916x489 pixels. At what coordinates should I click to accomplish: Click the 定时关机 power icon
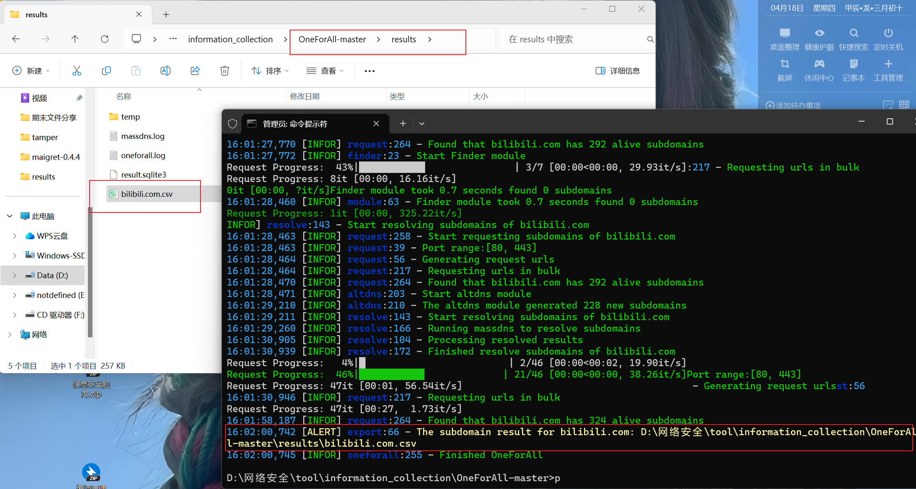point(888,33)
